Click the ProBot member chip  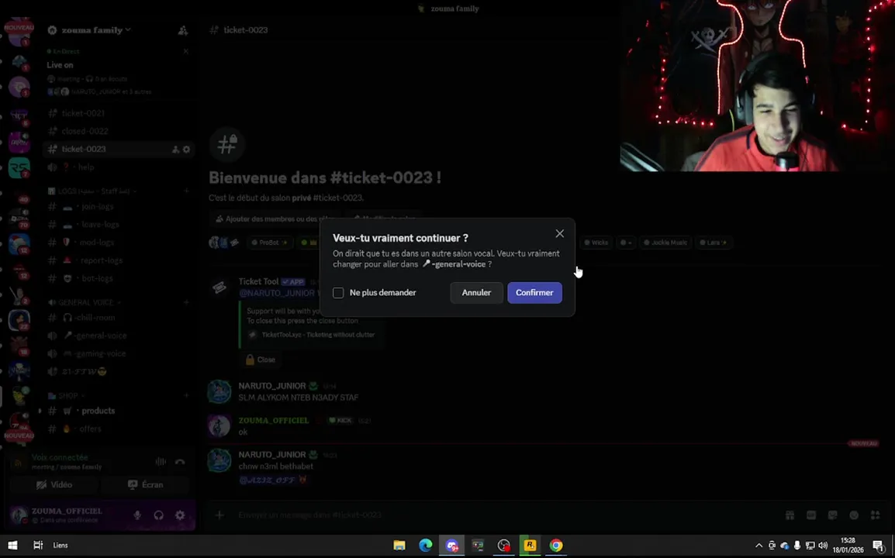coord(269,243)
